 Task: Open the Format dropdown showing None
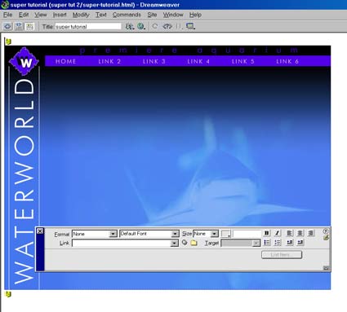[x=95, y=234]
